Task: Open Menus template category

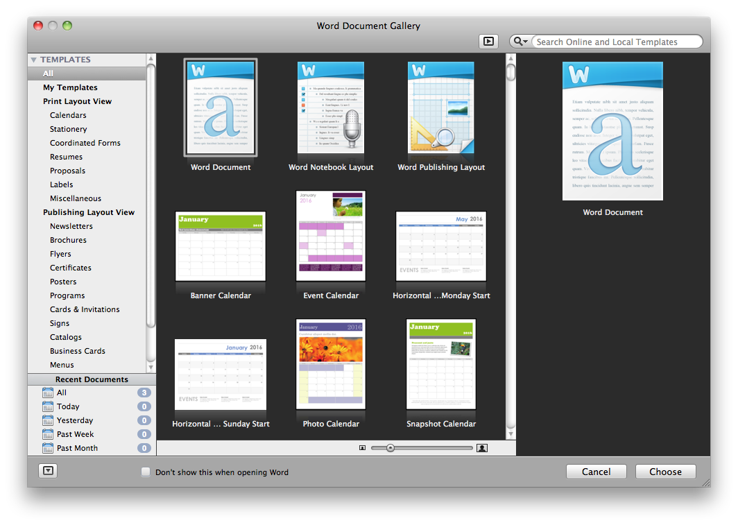Action: (62, 365)
